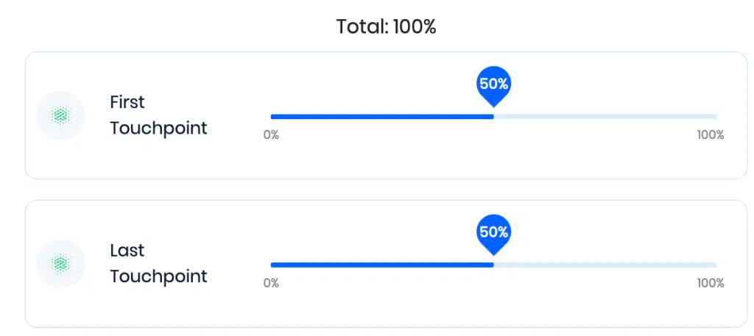Click the Total: 100% heading

tap(386, 26)
